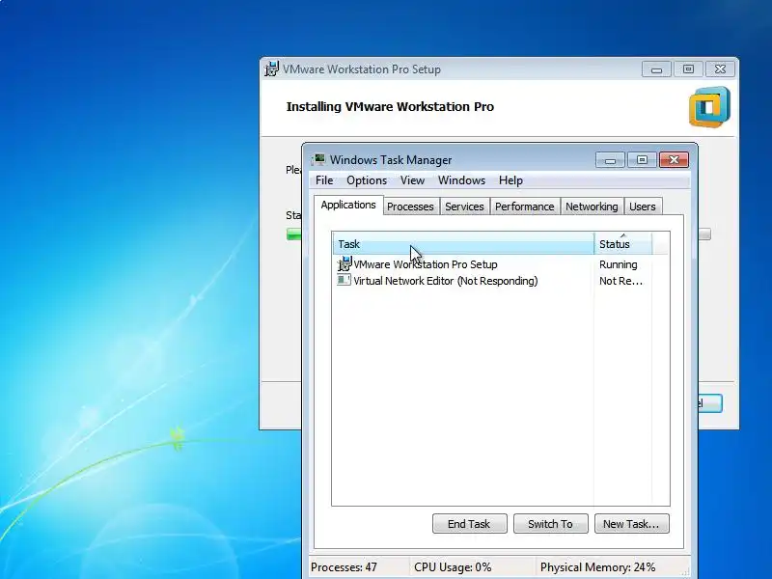Click the Switch To button

point(550,524)
